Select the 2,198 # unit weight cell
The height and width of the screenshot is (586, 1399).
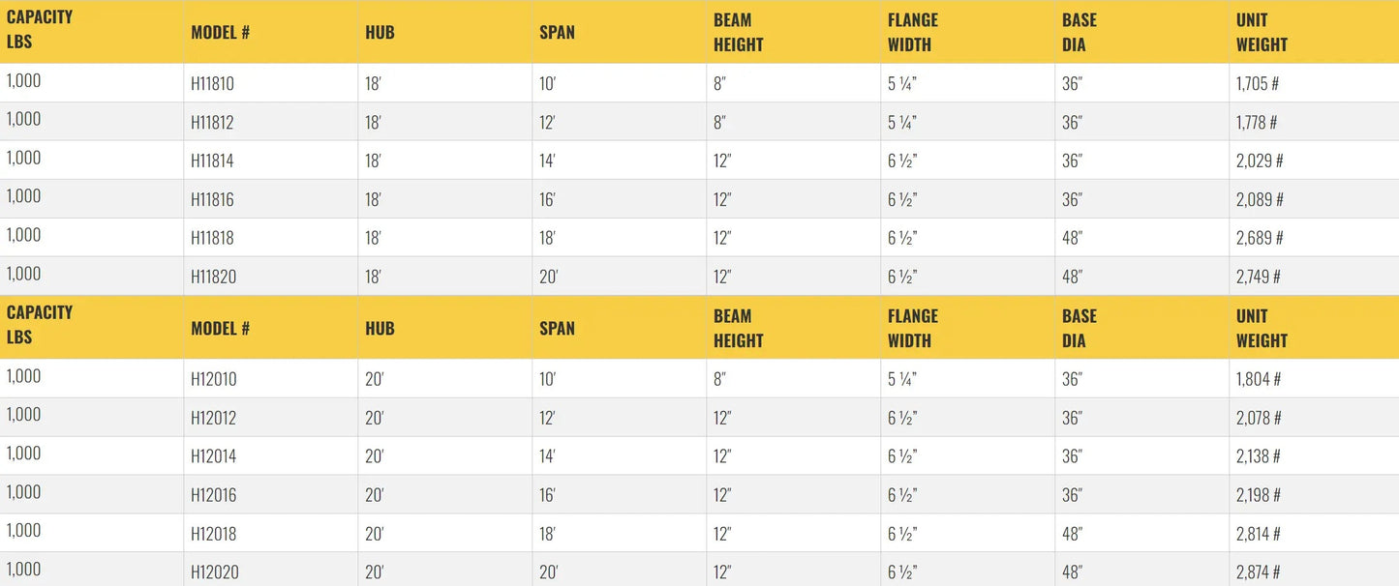coord(1259,495)
